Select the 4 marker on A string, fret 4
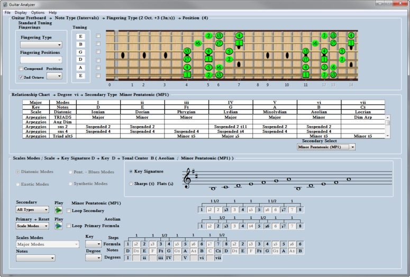Image resolution: width=410 pixels, height=277 pixels. [x=187, y=68]
